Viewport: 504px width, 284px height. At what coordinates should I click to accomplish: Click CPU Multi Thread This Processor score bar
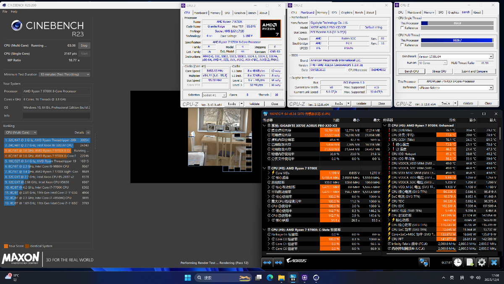[x=457, y=40]
